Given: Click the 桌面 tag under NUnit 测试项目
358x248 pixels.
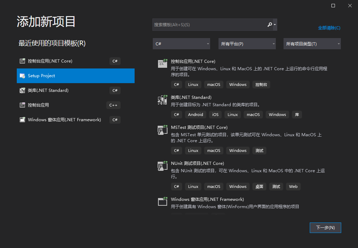Looking at the screenshot, I should coord(259,187).
